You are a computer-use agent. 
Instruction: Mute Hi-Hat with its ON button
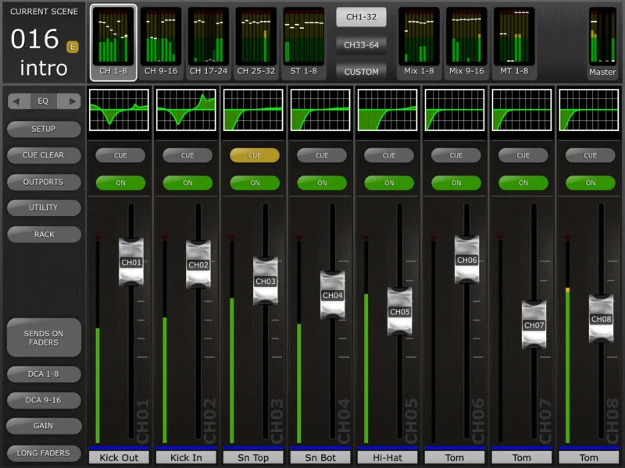click(x=389, y=183)
